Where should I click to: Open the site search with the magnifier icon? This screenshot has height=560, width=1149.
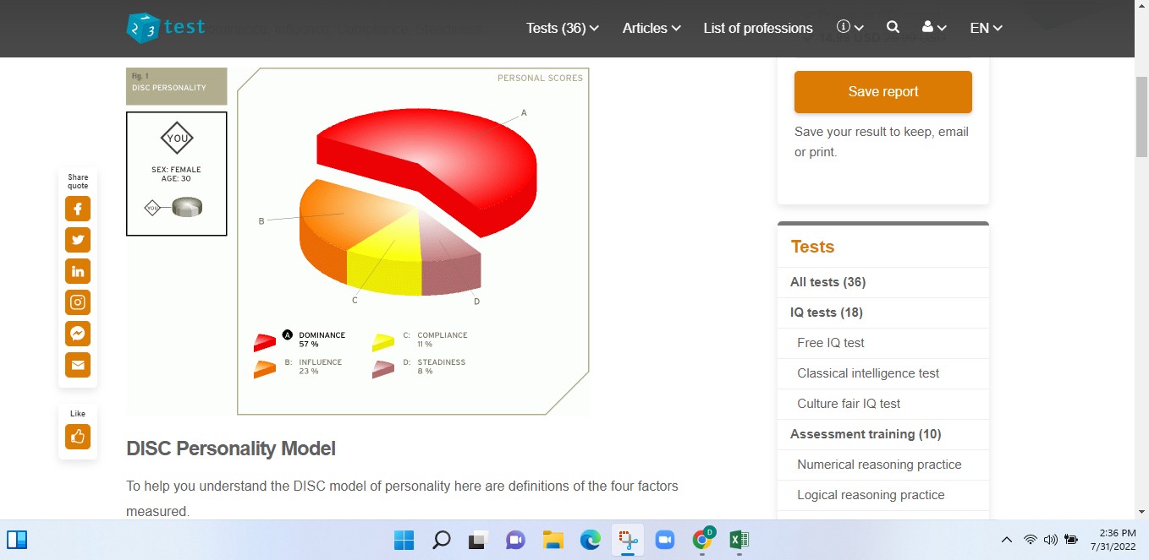(x=893, y=27)
